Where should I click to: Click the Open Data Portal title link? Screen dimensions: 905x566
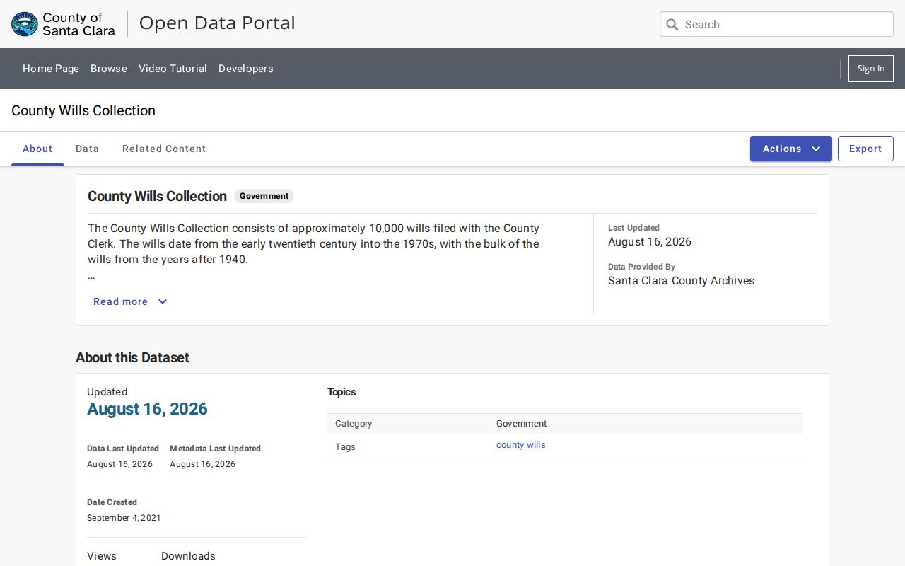[217, 23]
